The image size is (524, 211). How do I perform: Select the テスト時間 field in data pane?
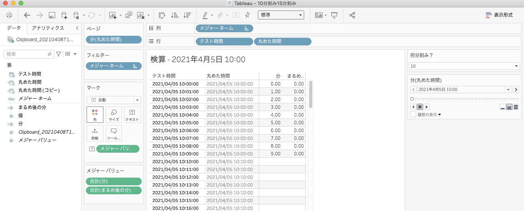point(30,74)
